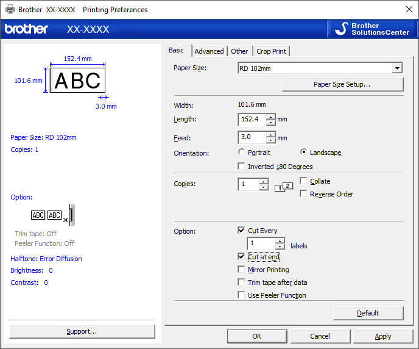Viewport: 419px width, 349px height.
Task: Click the "Trim tape: Off" text
Action: click(36, 234)
